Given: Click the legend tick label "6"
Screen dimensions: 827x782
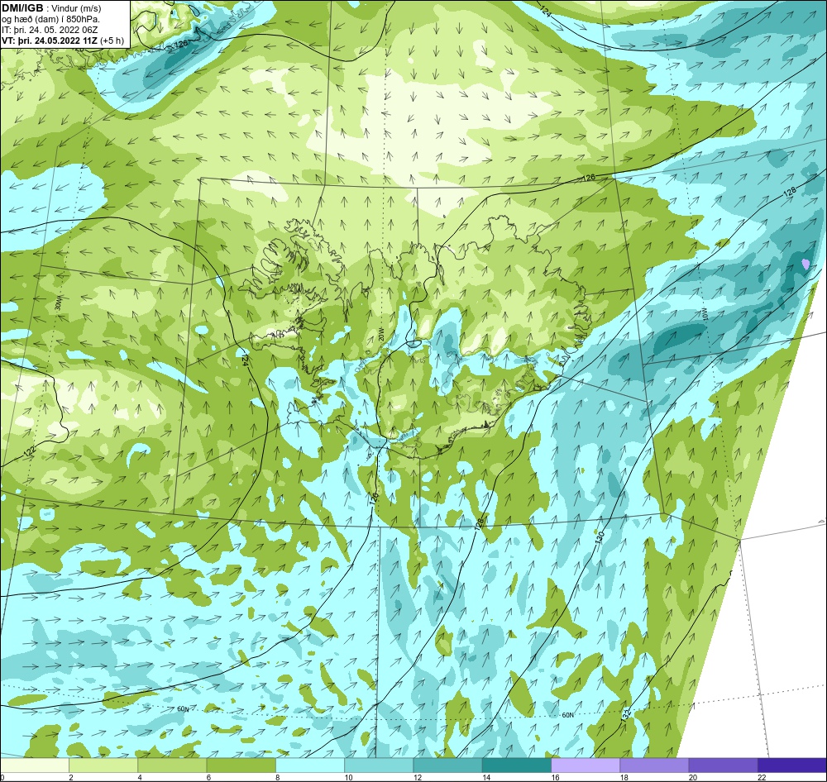Looking at the screenshot, I should tap(209, 777).
